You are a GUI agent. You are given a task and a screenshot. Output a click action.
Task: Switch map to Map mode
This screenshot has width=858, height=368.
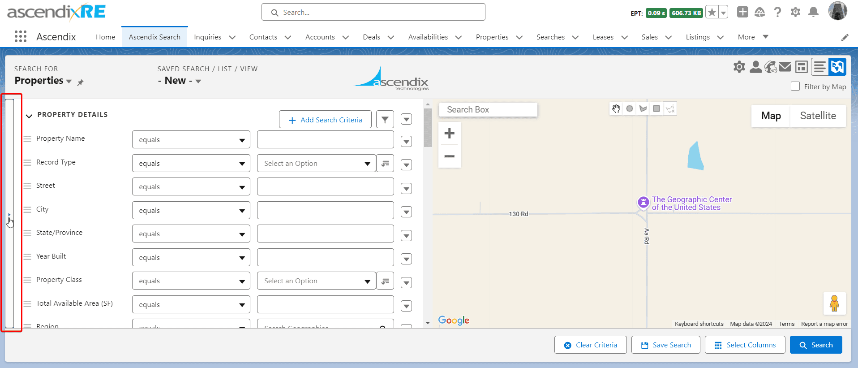pyautogui.click(x=771, y=116)
